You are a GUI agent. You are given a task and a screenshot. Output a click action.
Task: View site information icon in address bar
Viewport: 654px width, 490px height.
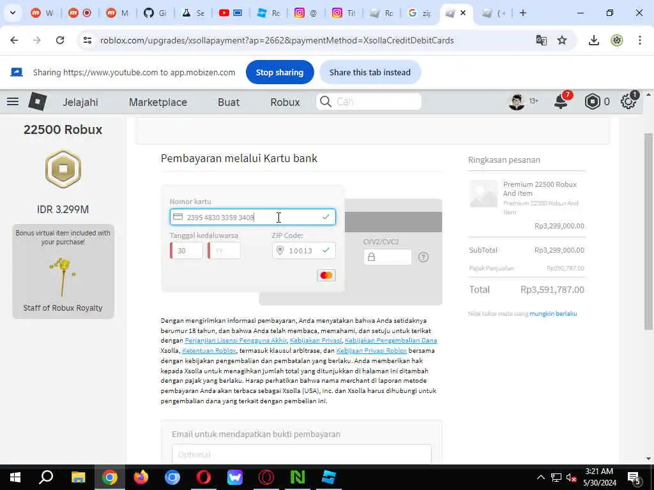87,40
